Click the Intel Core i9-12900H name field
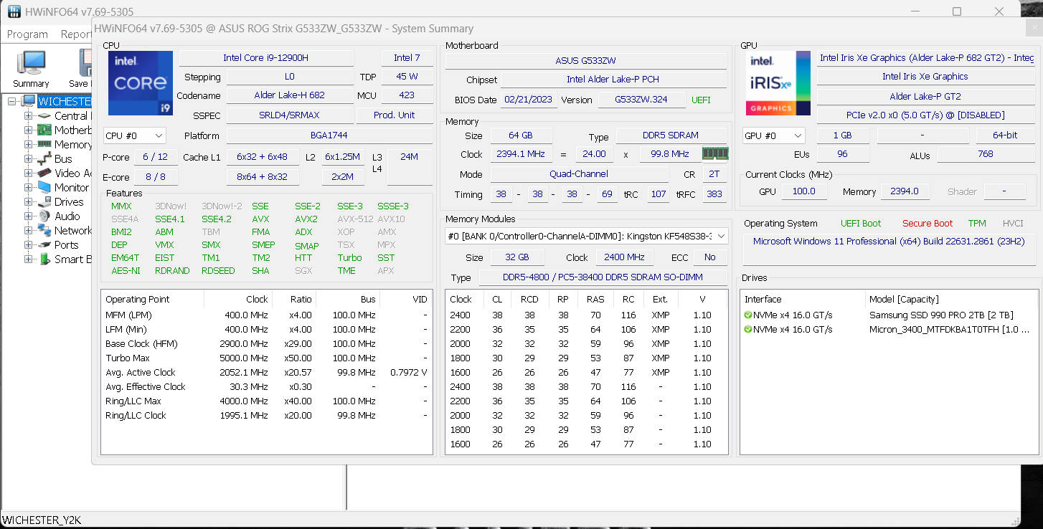The image size is (1043, 529). pos(266,58)
